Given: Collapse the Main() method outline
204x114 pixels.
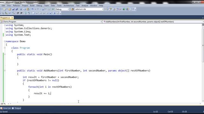Looking at the screenshot, I should (x=5, y=54).
